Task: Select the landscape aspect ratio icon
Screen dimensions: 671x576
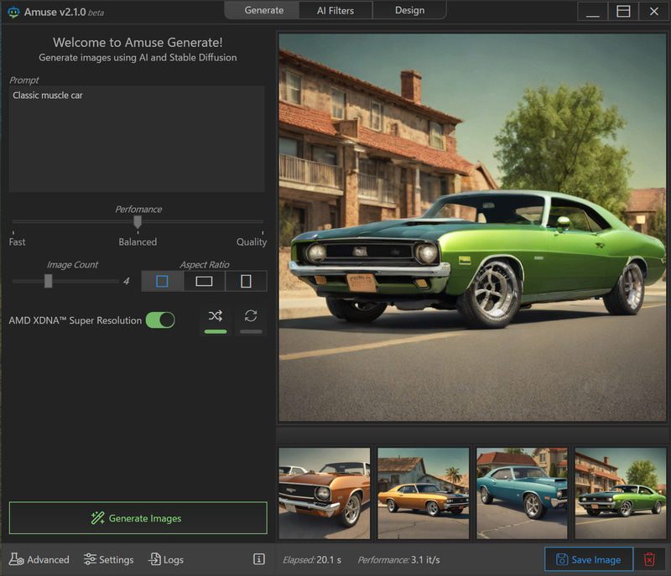Action: coord(204,281)
